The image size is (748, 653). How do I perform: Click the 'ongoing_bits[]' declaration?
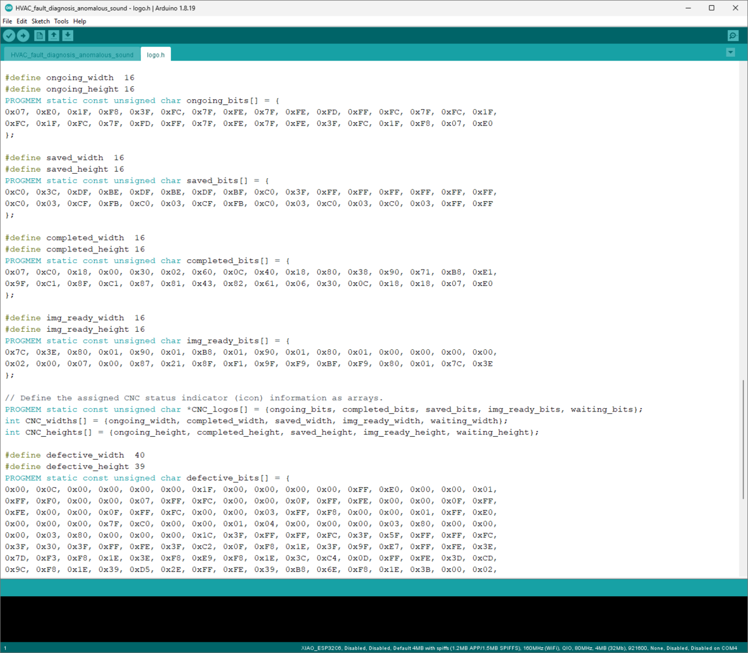pyautogui.click(x=142, y=101)
